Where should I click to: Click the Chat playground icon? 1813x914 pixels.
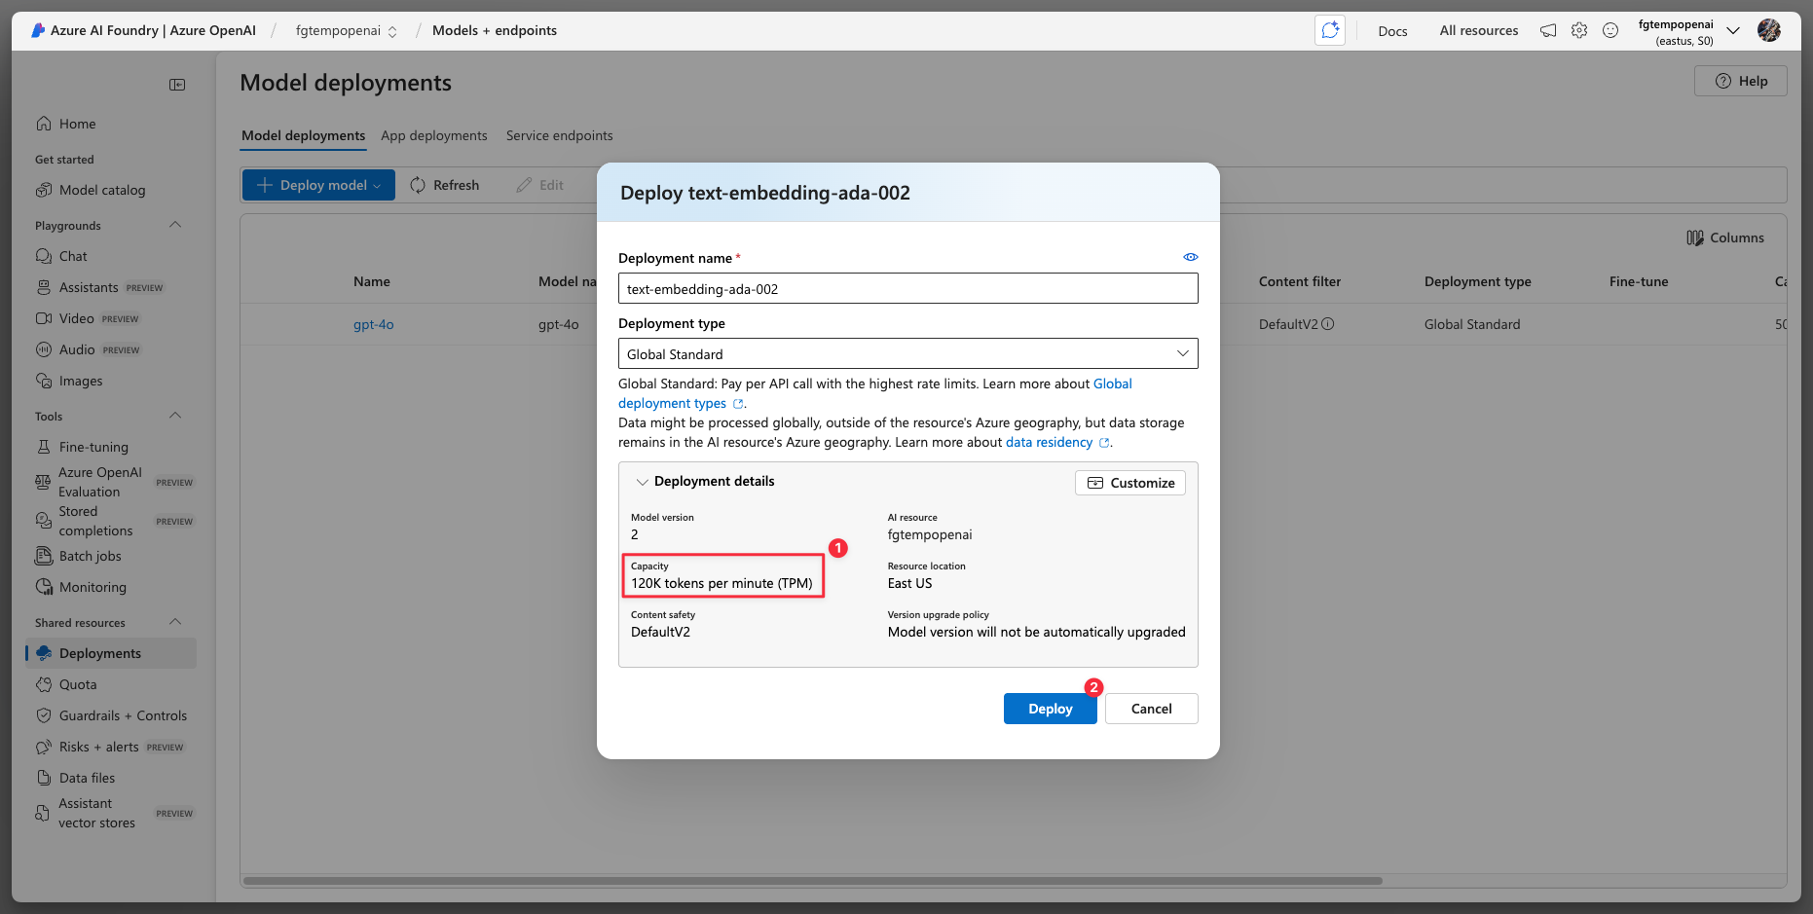click(44, 256)
